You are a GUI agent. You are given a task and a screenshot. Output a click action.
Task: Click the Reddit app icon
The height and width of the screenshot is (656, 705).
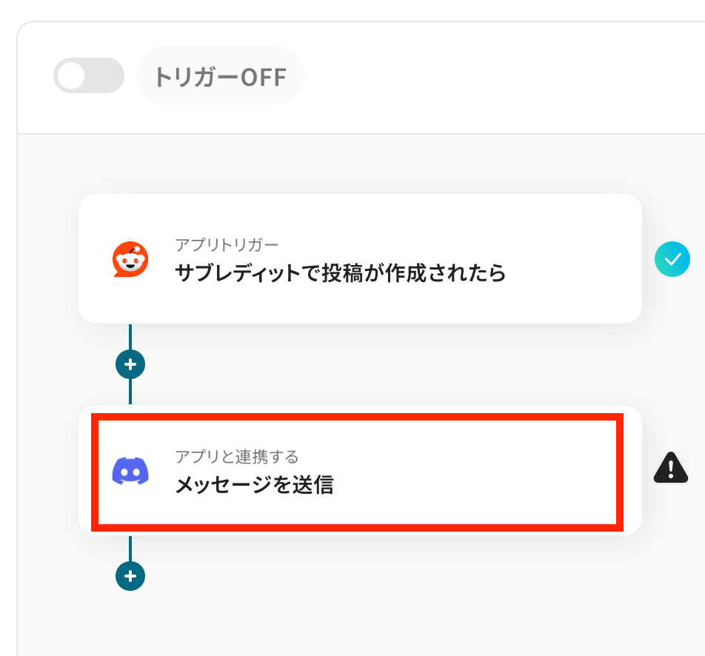[130, 259]
